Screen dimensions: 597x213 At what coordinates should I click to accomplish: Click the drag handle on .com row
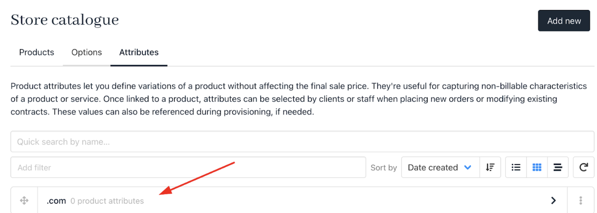click(x=24, y=201)
